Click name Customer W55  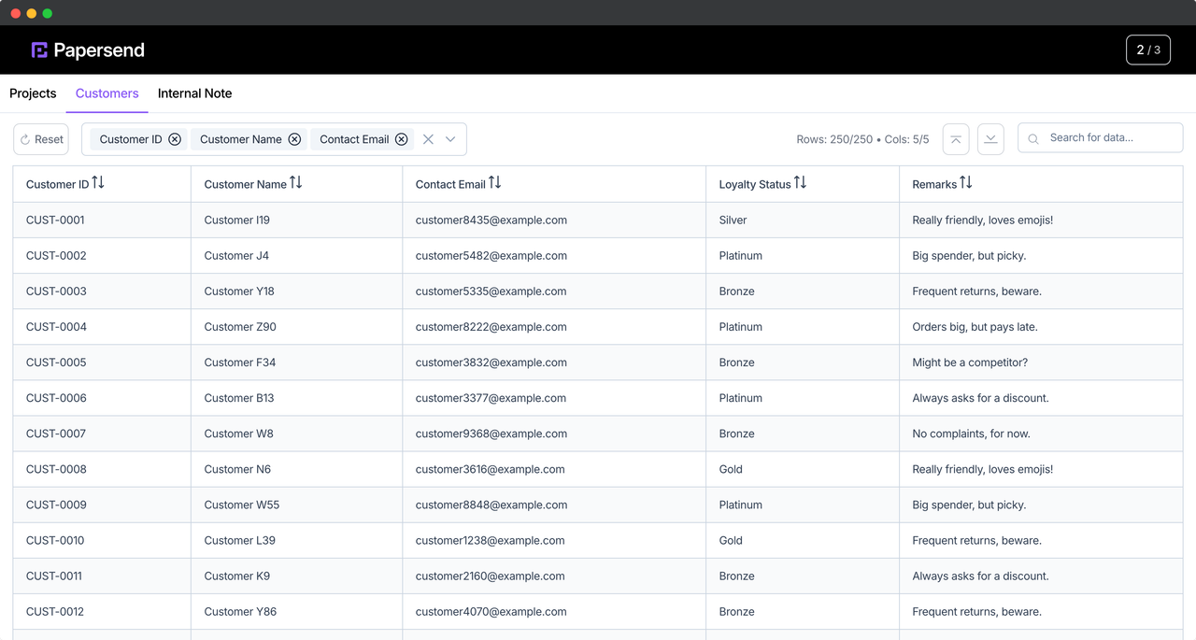tap(242, 505)
